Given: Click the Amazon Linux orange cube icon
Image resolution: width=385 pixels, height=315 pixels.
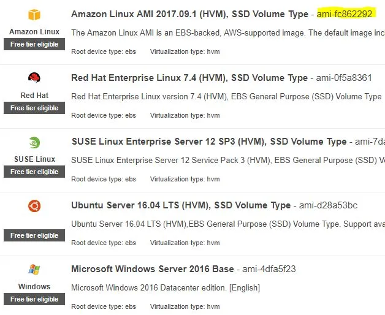Looking at the screenshot, I should (34, 15).
